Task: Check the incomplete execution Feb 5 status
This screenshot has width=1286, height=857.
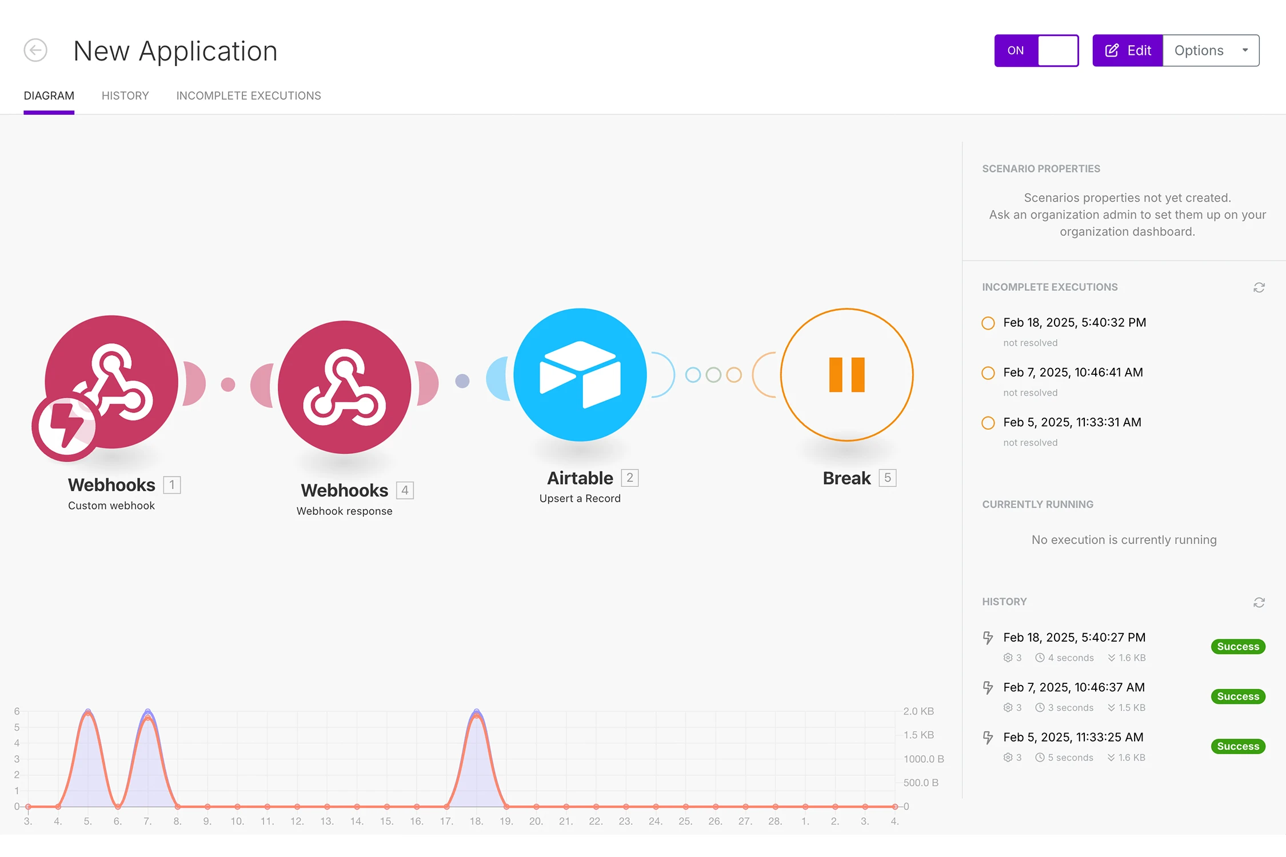Action: [1029, 441]
